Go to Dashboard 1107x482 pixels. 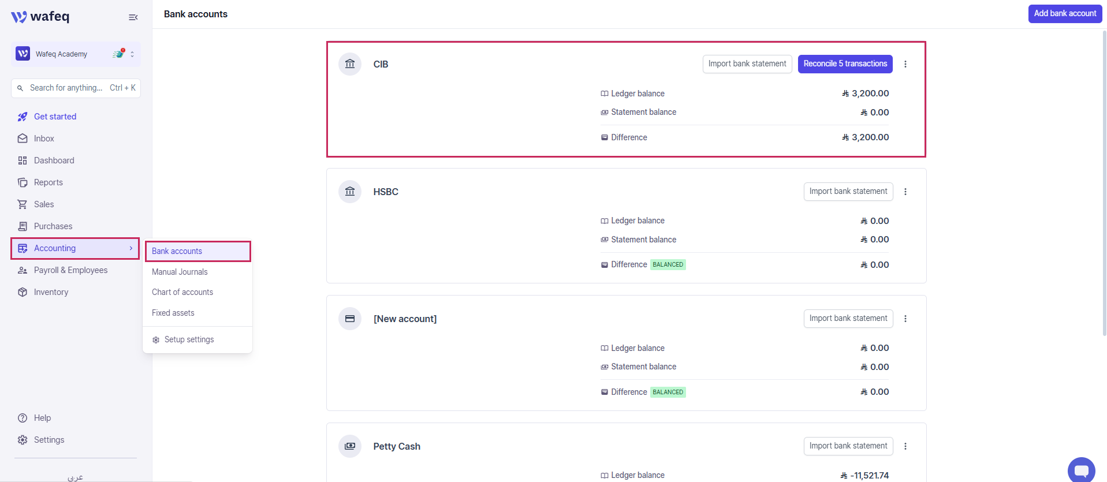click(x=54, y=160)
